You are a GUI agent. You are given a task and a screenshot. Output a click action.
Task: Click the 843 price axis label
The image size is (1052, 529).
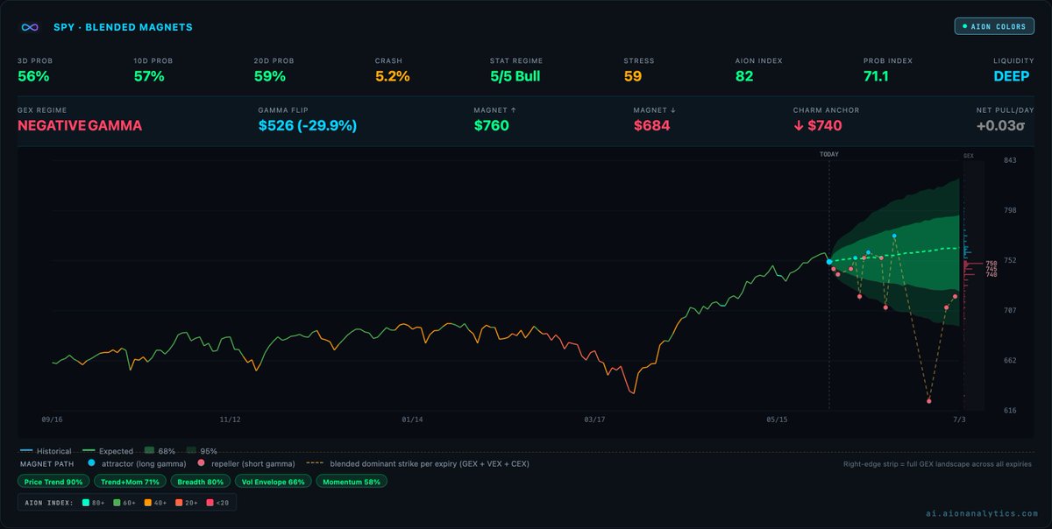[1010, 160]
